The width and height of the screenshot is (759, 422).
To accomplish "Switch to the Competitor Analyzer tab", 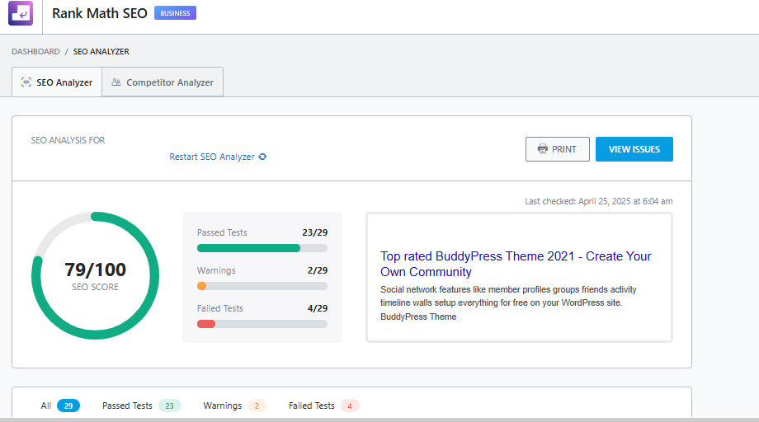I will click(x=163, y=82).
